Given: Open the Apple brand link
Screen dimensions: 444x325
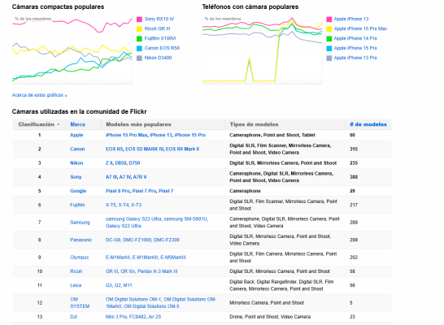Looking at the screenshot, I should point(76,135).
